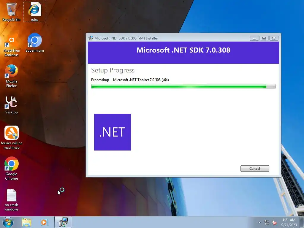Minimize the .NET SDK installer window
The height and width of the screenshot is (228, 304).
coord(254,38)
